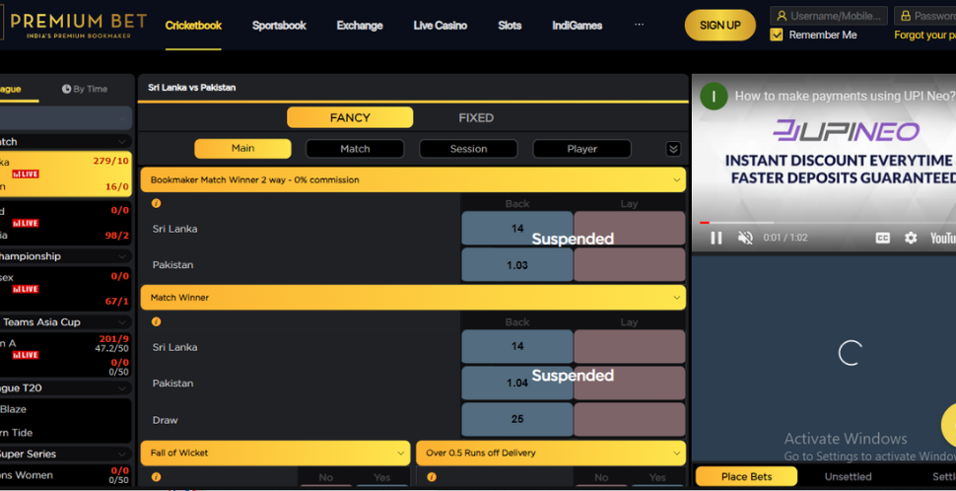Switch to the FANCY tab
The height and width of the screenshot is (491, 956).
coord(350,117)
